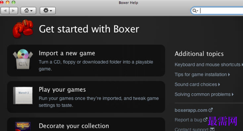Click the arrow next to Sound card choices
This screenshot has height=131, width=243.
click(219, 84)
